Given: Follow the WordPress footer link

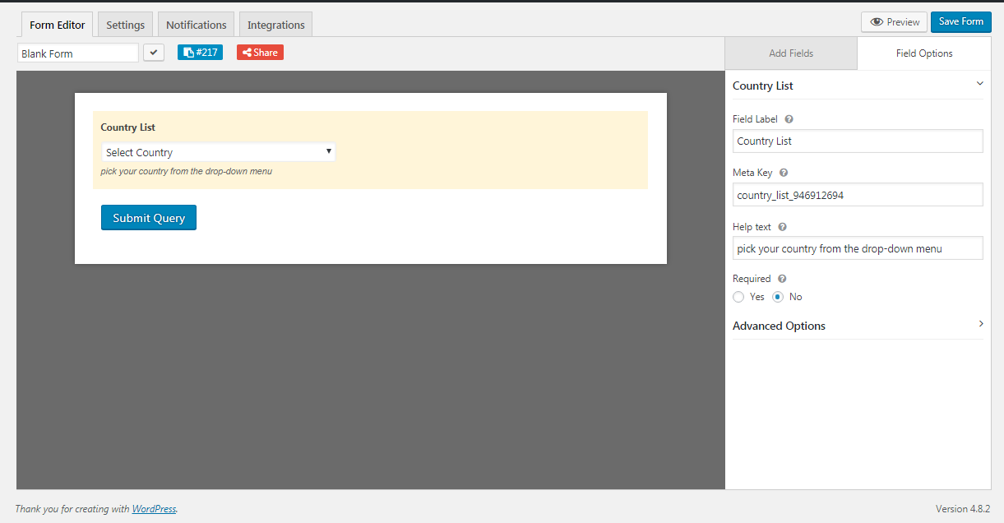Looking at the screenshot, I should point(154,508).
